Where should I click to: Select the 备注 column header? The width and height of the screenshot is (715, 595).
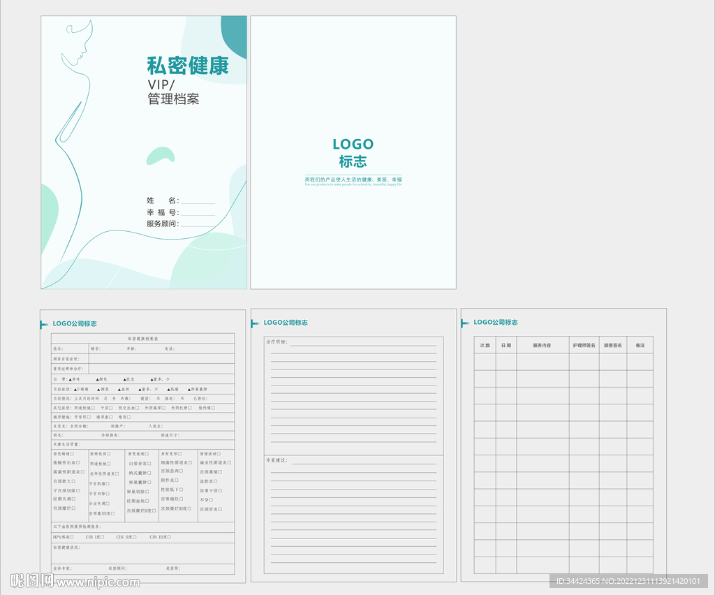coord(639,346)
